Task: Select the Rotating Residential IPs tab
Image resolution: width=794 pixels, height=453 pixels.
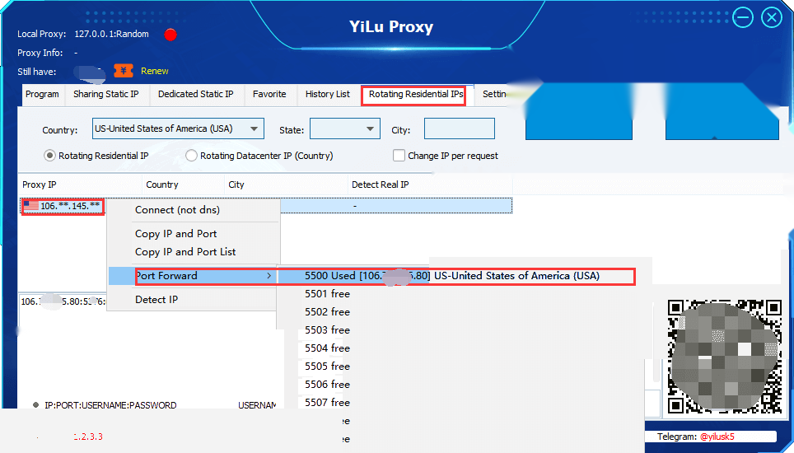Action: [x=416, y=95]
